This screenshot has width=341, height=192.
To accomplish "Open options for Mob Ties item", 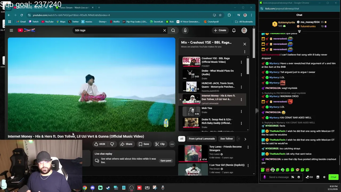I will coord(241,111).
